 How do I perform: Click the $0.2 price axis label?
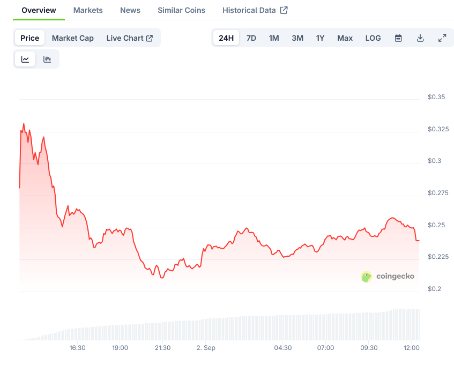point(434,289)
